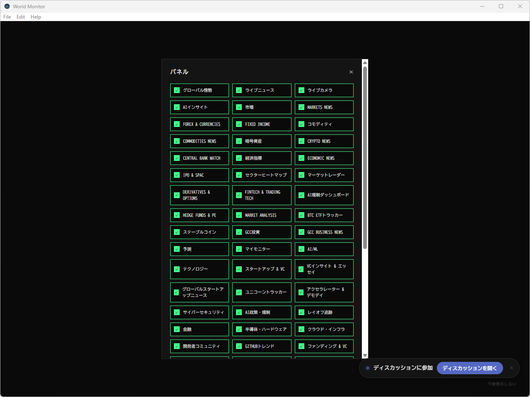Image resolution: width=530 pixels, height=397 pixels.
Task: Hide the マーケットレーダー panel
Action: pyautogui.click(x=301, y=175)
